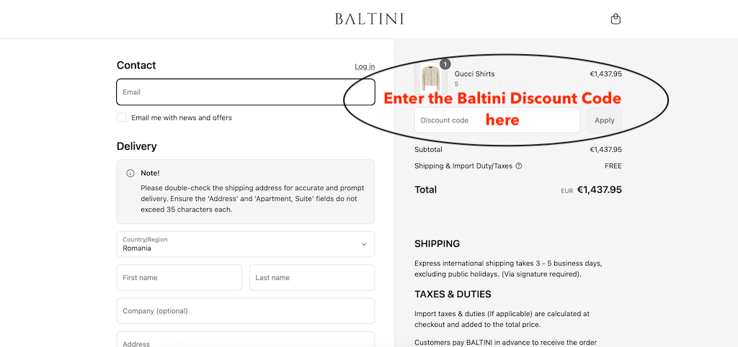This screenshot has height=347, width=738.
Task: Focus the Address field
Action: (246, 340)
